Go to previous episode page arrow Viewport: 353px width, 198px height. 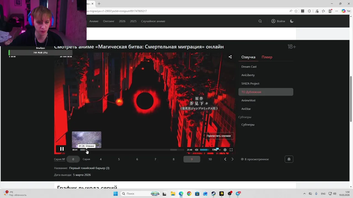coord(225,159)
